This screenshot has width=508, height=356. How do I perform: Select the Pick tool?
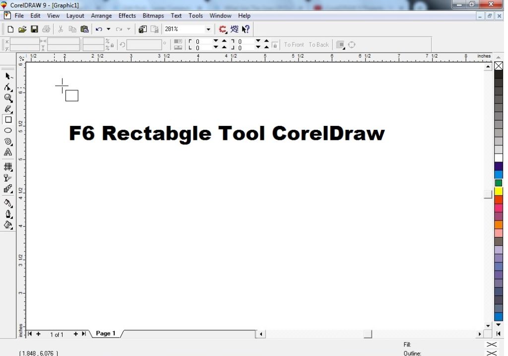point(8,76)
